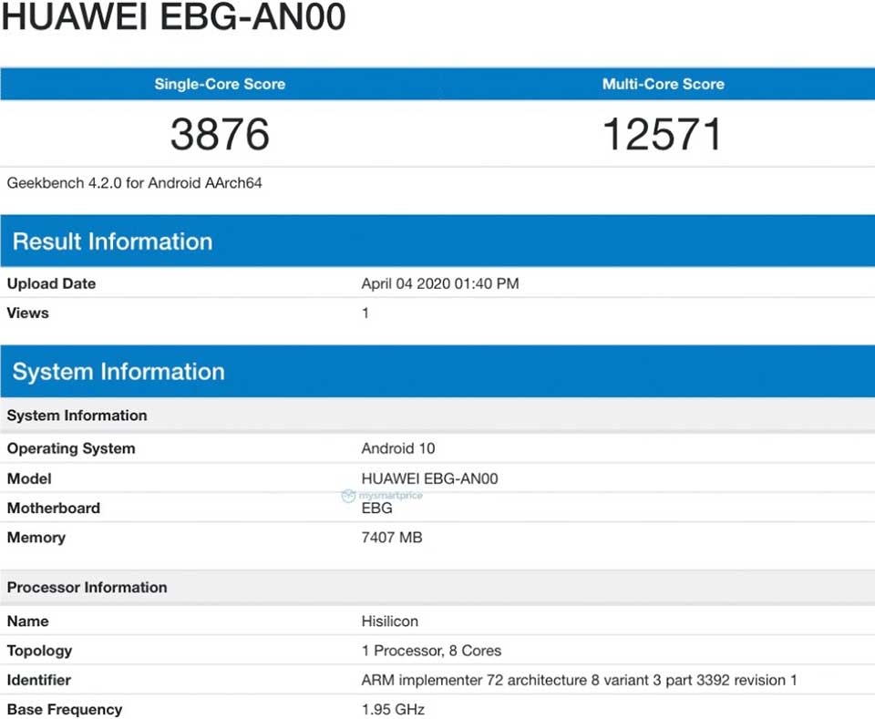Viewport: 875px width, 719px height.
Task: Select the Single-Core Score header
Action: (220, 84)
